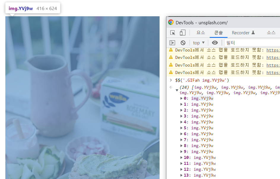Open the Recorder tab
The height and width of the screenshot is (179, 280).
click(x=244, y=33)
